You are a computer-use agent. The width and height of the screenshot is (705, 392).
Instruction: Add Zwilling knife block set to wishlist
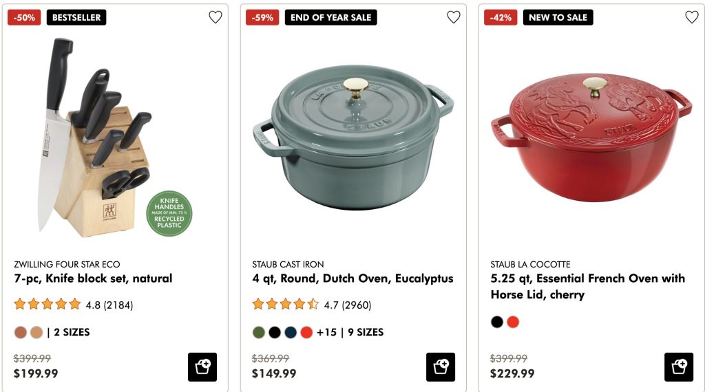[215, 17]
